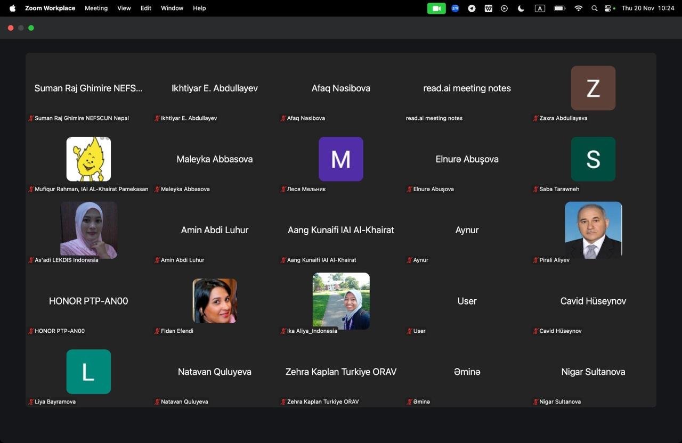
Task: Open the View menu
Action: pyautogui.click(x=124, y=9)
